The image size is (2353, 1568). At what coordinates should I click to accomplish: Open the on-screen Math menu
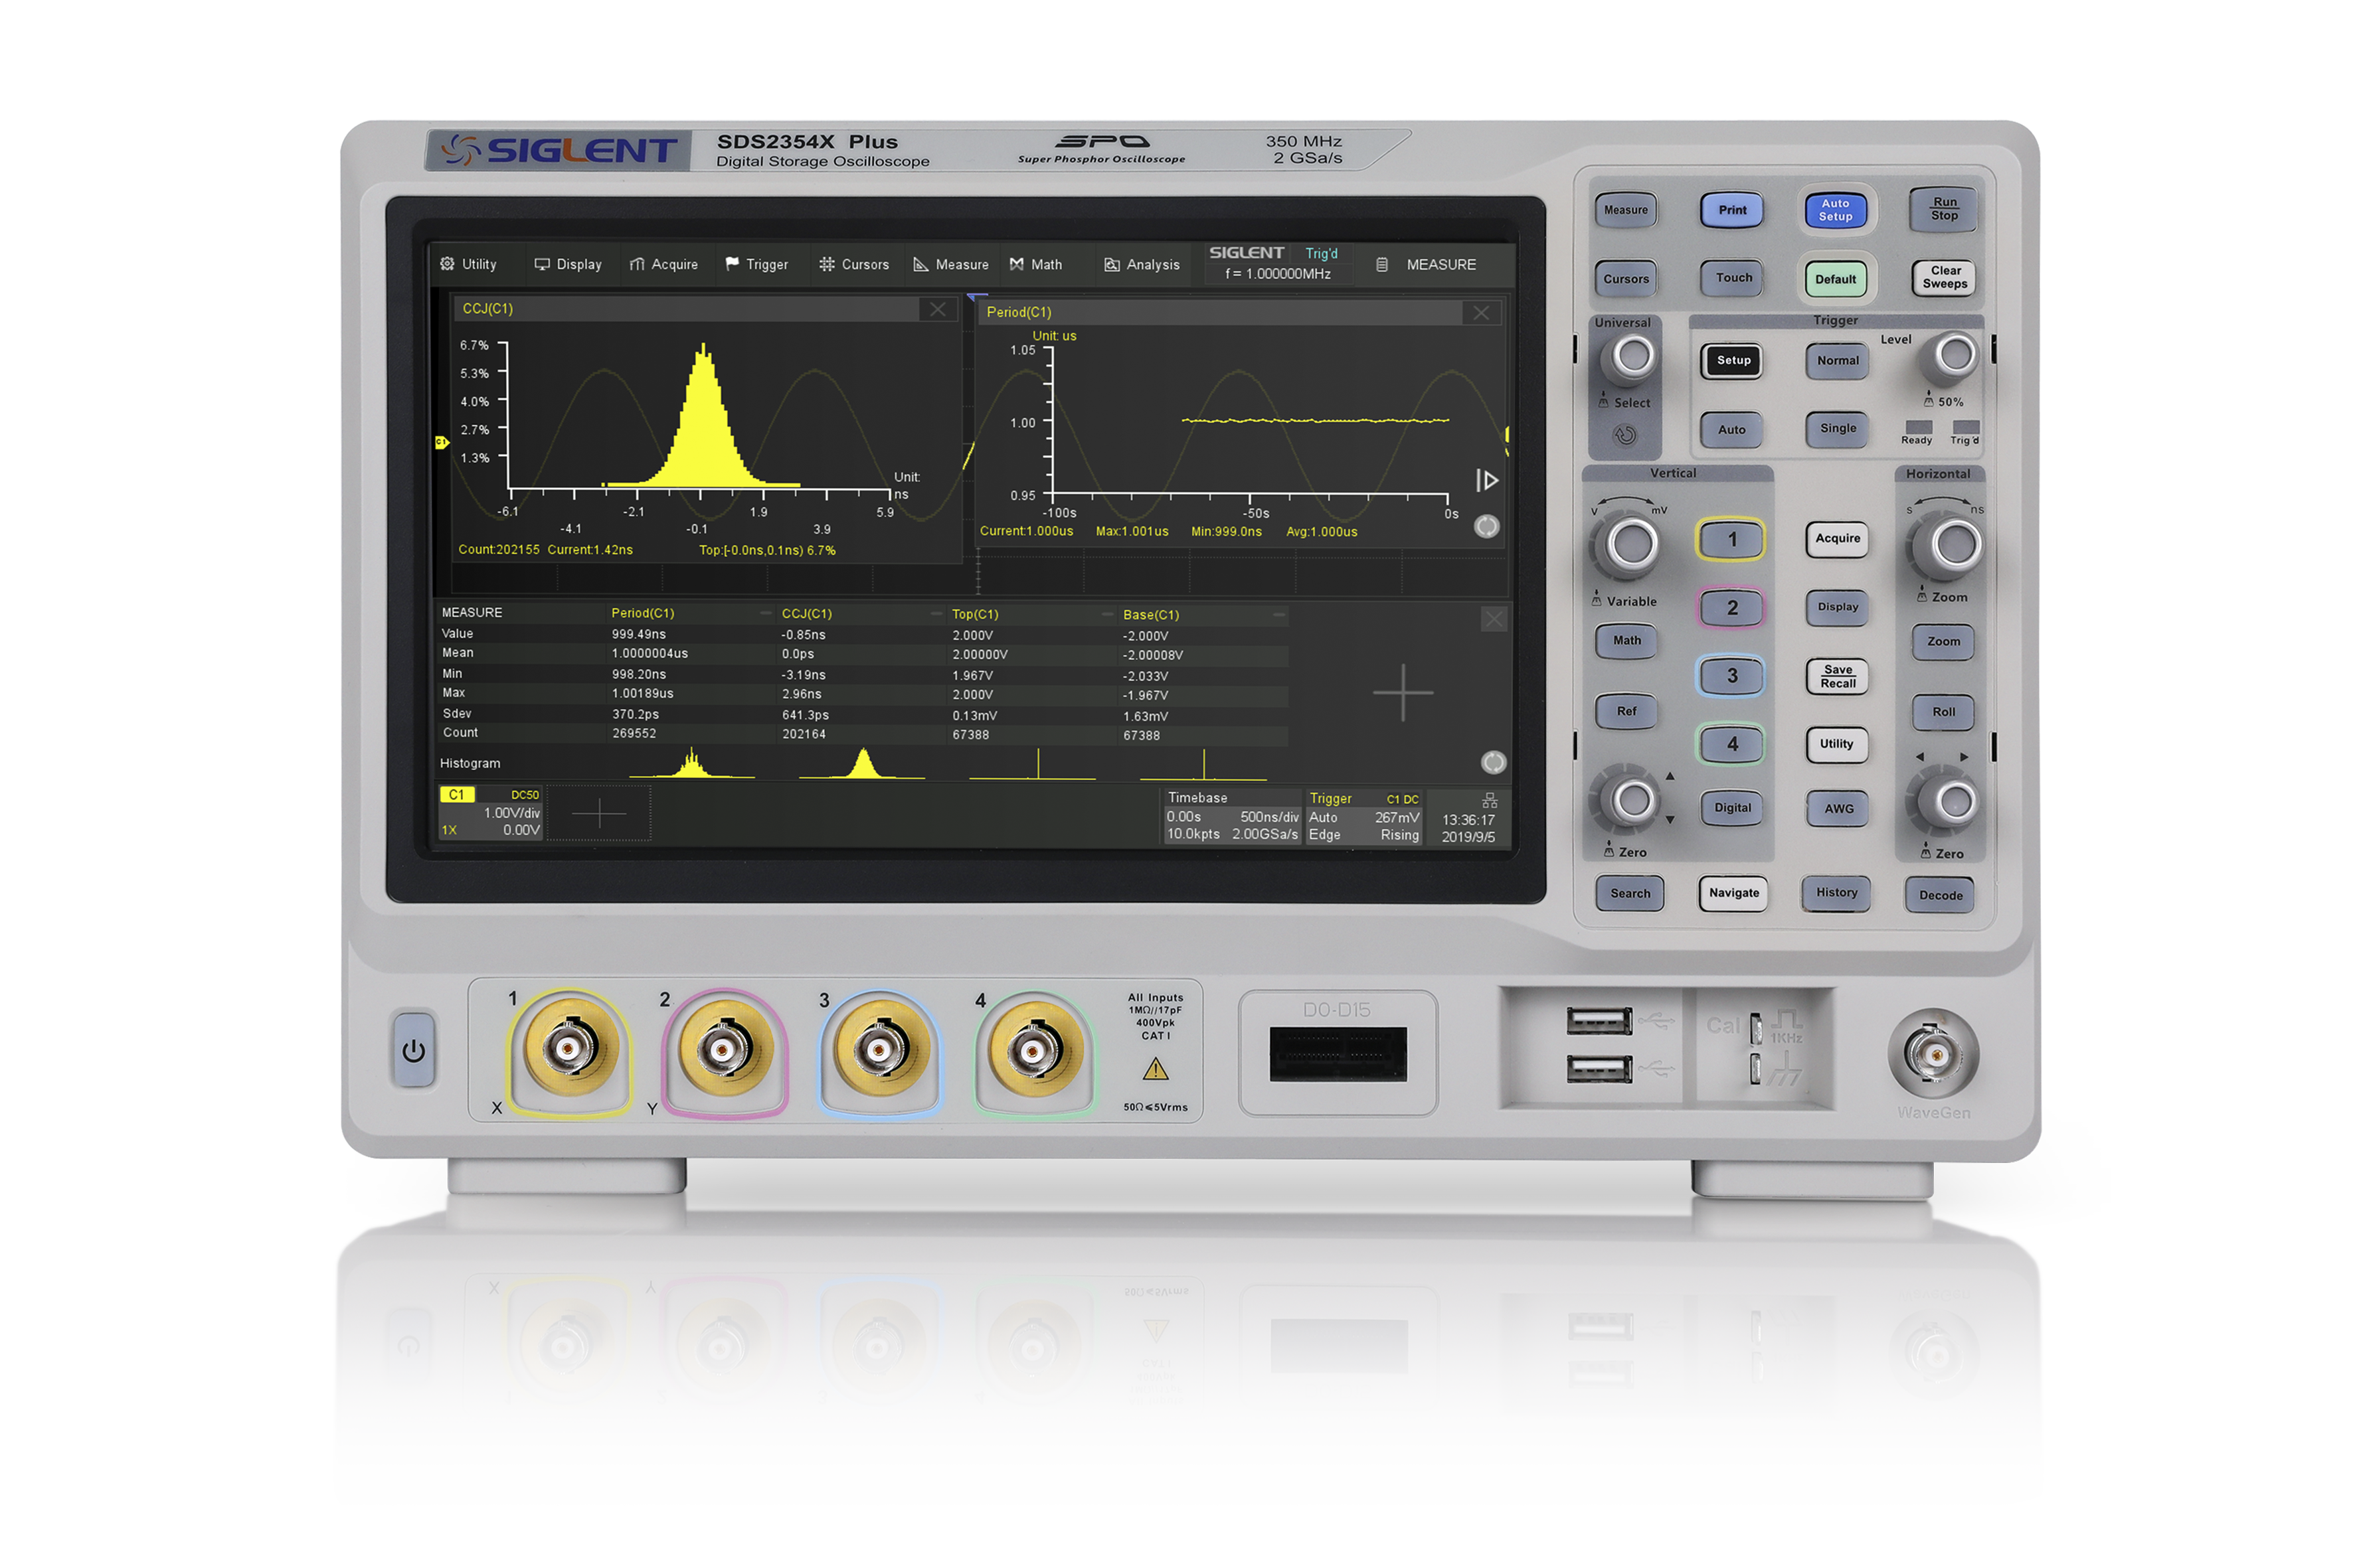click(x=1035, y=264)
